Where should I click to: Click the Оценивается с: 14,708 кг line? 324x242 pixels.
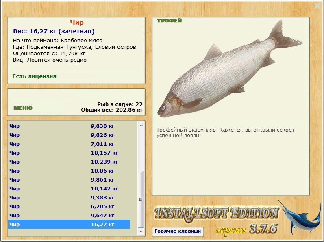point(49,54)
